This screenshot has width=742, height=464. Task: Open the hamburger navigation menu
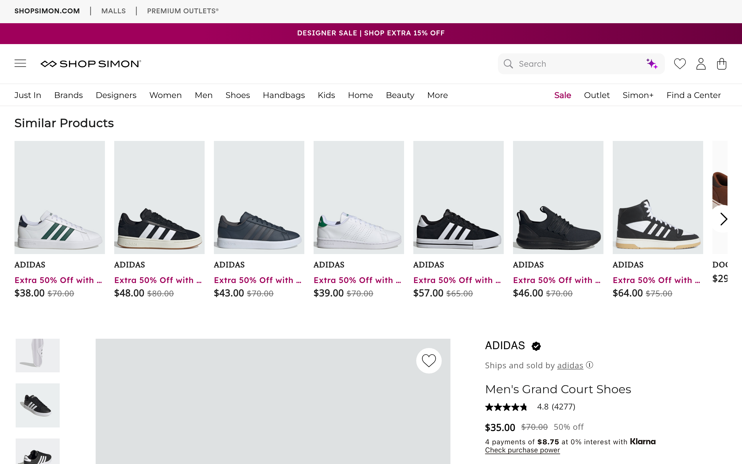[20, 64]
